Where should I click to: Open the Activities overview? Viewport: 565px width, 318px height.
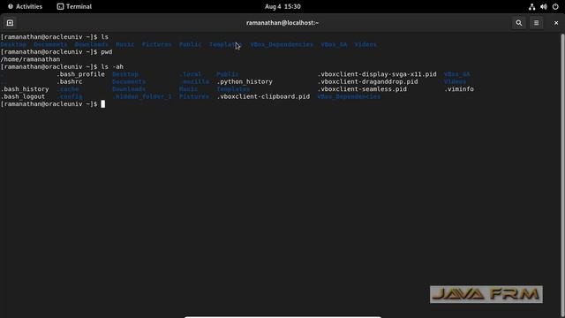(x=25, y=6)
